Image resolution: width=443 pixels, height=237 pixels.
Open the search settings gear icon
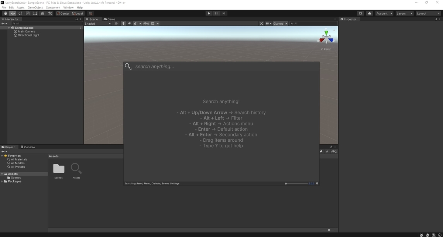pyautogui.click(x=317, y=183)
